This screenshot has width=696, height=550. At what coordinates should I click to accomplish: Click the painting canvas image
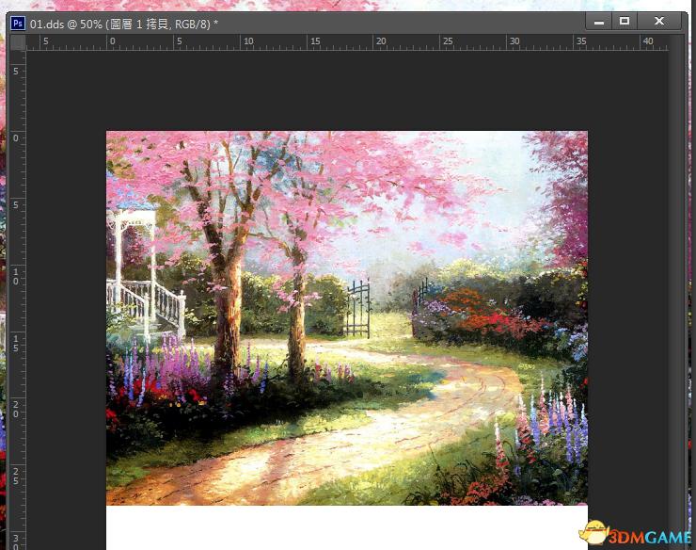click(347, 317)
